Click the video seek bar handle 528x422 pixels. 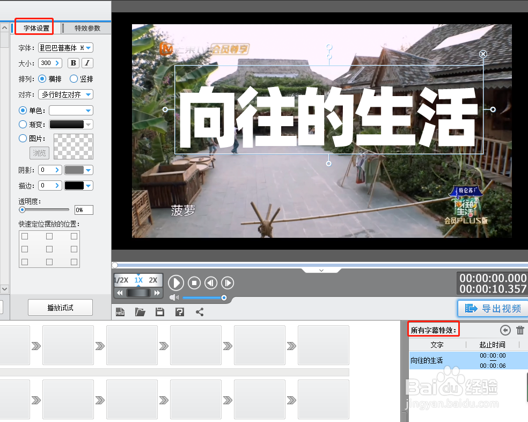point(115,265)
